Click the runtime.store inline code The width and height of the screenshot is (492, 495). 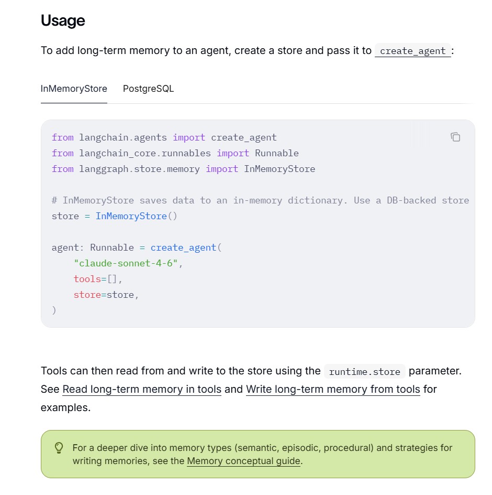pos(365,372)
